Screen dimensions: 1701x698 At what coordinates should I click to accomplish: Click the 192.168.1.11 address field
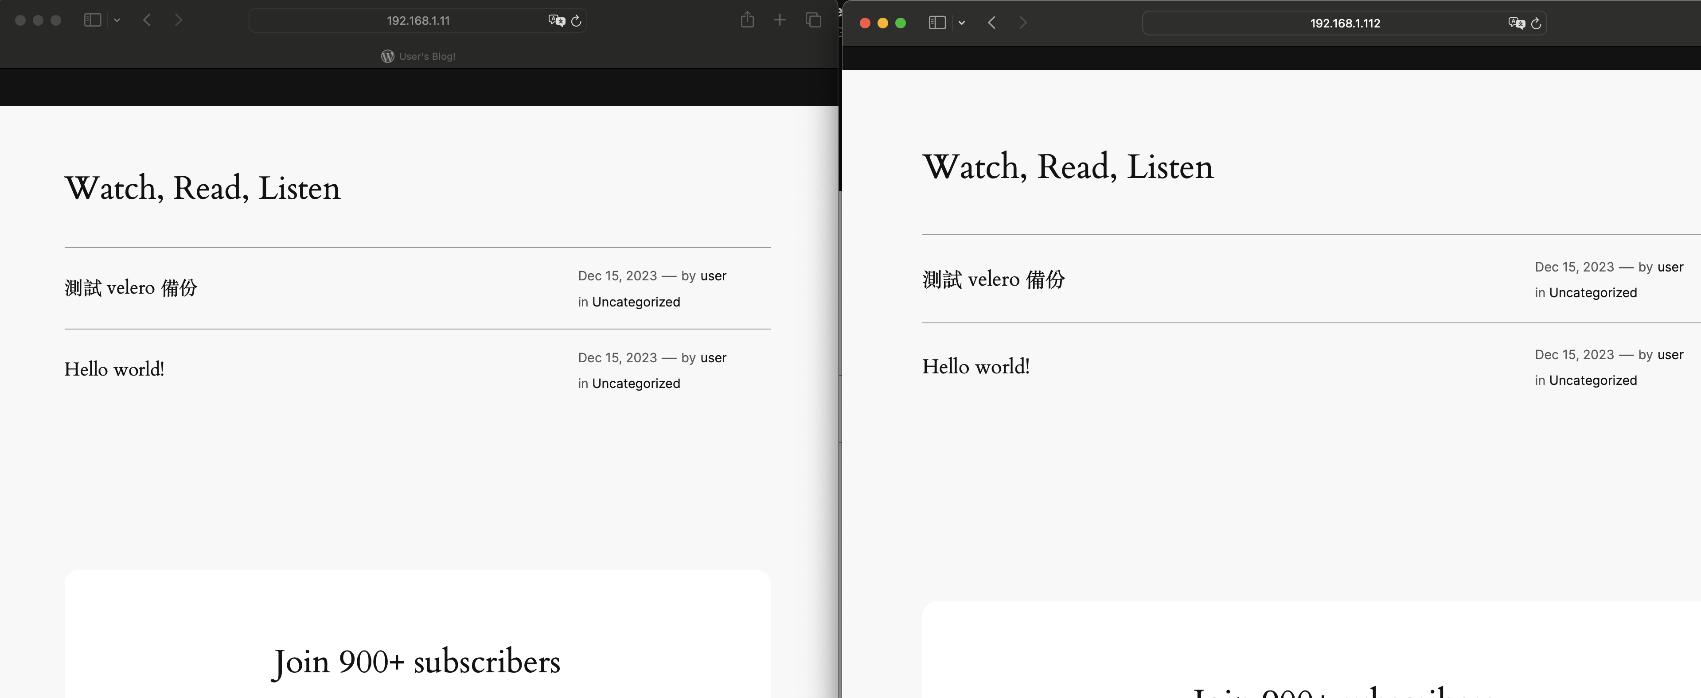click(x=417, y=20)
